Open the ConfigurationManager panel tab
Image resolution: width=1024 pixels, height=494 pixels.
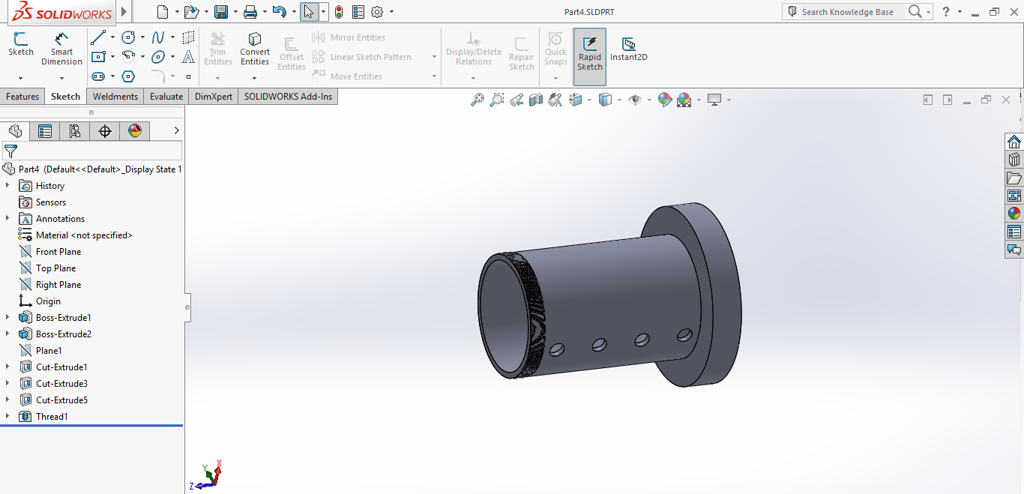(x=75, y=131)
